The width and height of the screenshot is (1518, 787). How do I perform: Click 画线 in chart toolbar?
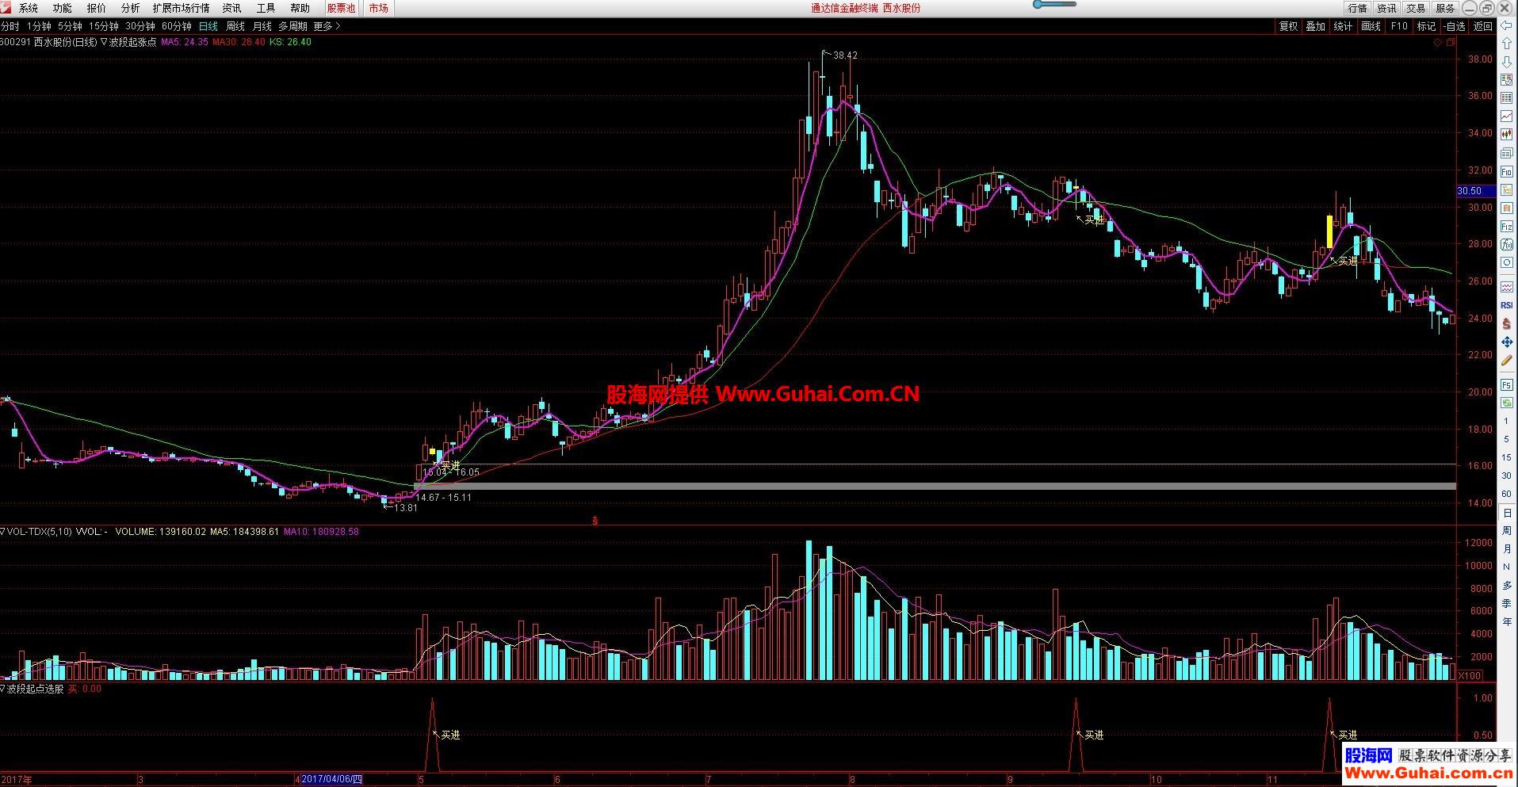1371,26
